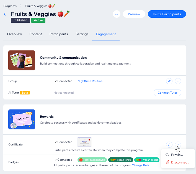196x174 pixels.
Task: Select Preview with eye icon in popup menu
Action: [174, 155]
